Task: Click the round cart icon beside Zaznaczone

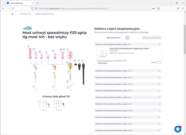Action: tap(127, 38)
